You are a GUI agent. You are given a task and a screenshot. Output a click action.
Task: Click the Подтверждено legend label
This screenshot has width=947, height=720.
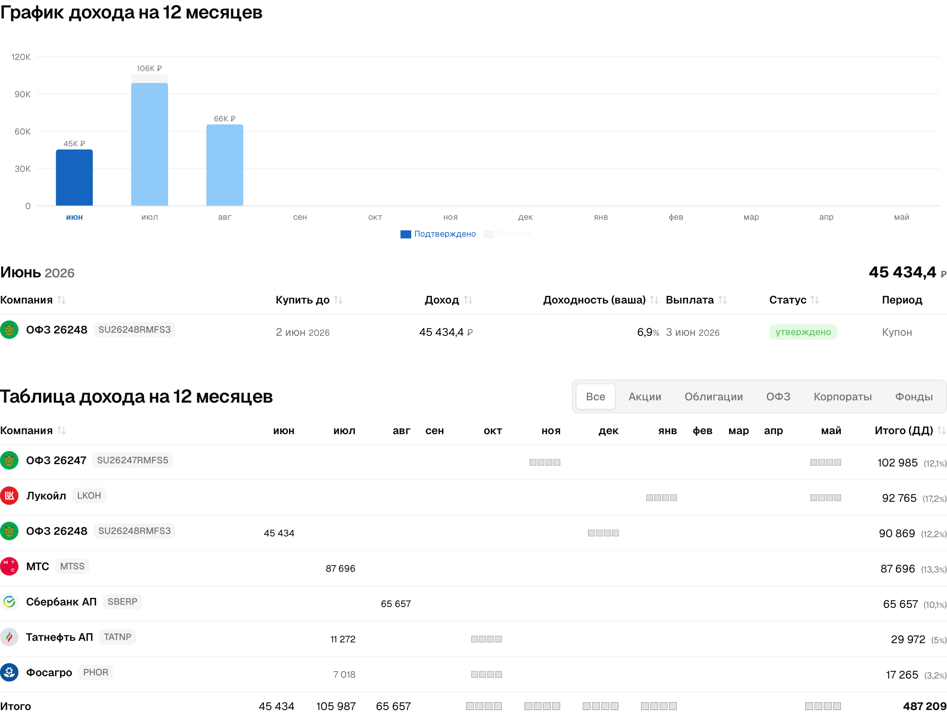(x=445, y=234)
